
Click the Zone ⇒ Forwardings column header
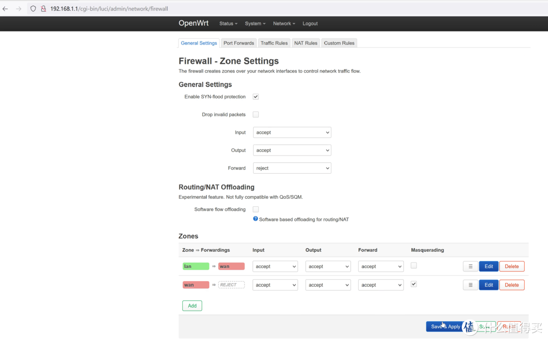pyautogui.click(x=206, y=250)
